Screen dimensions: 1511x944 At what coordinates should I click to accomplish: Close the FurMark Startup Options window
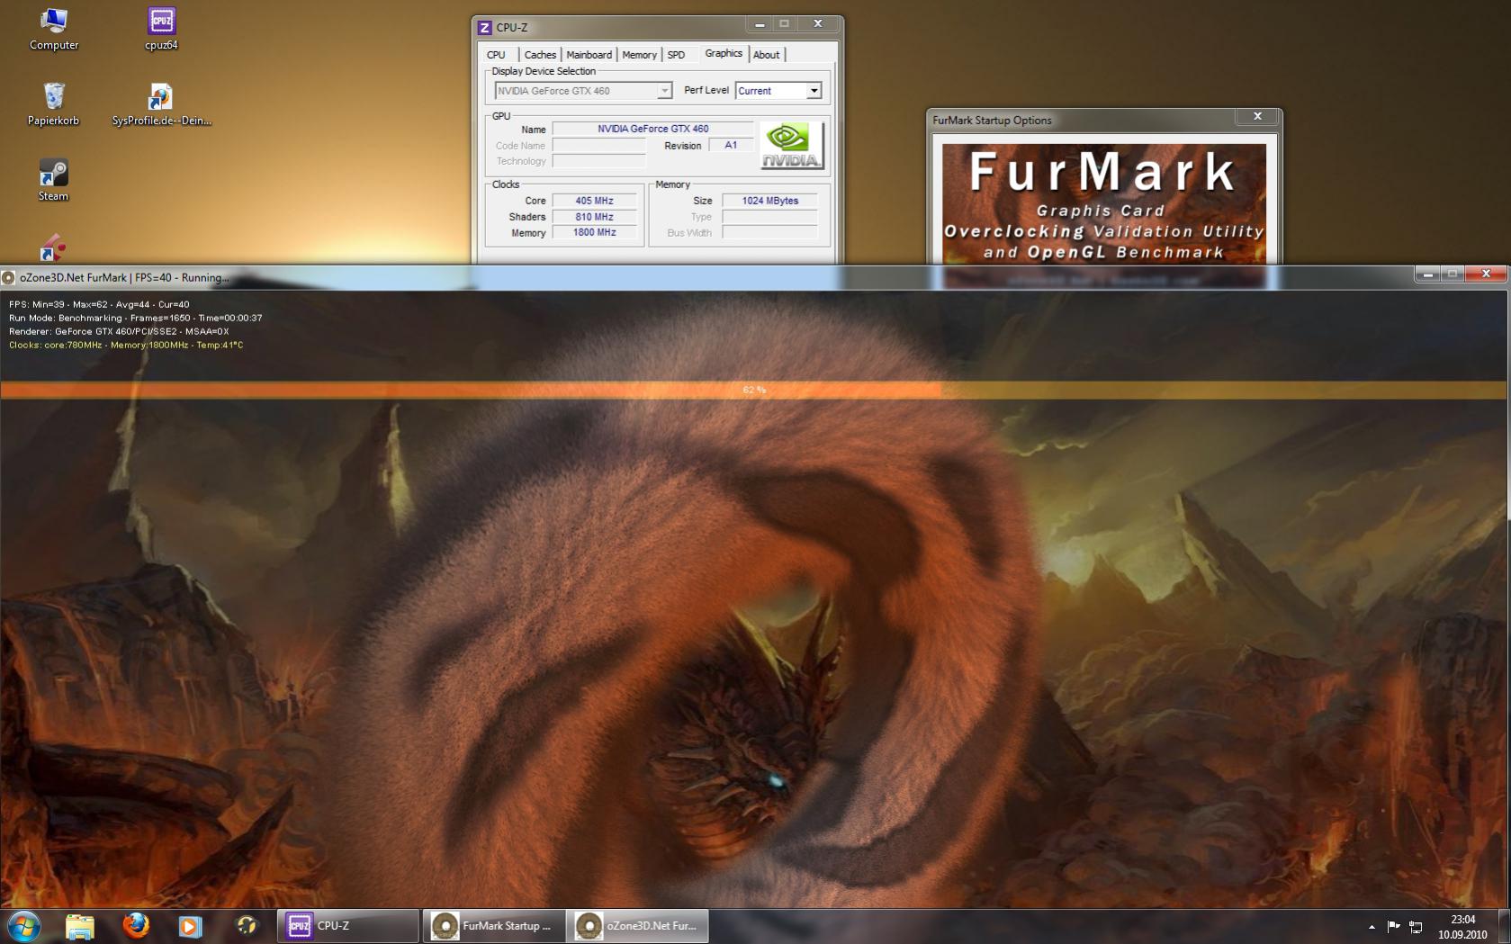click(x=1257, y=117)
